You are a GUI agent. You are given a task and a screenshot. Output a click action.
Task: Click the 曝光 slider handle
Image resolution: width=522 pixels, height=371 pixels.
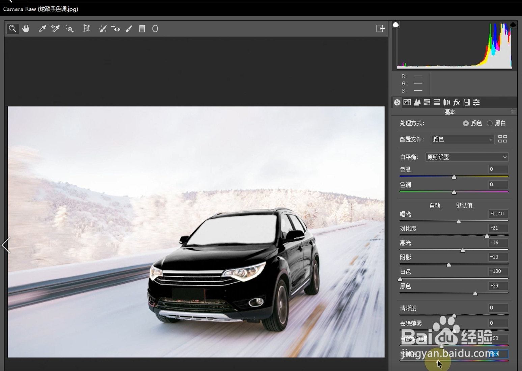pos(459,221)
